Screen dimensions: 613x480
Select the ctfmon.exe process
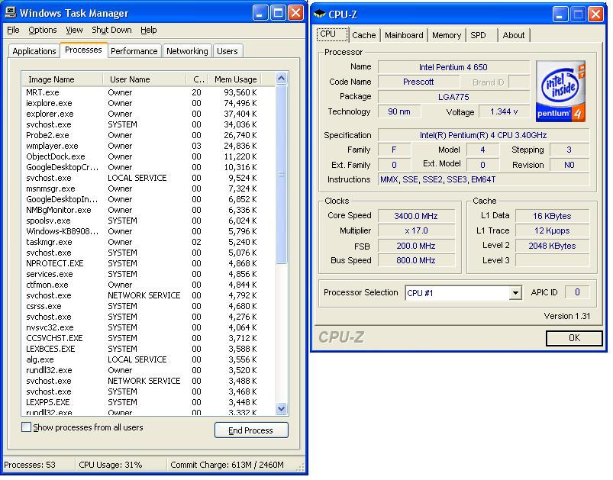point(142,285)
